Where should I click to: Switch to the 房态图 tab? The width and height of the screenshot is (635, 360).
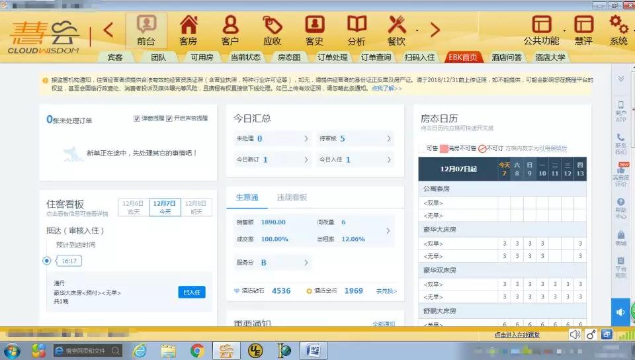point(289,58)
